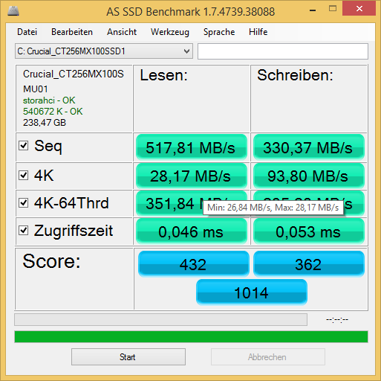Toggle the 4K-64Thrd checkbox
Screen dimensions: 381x381
point(24,202)
